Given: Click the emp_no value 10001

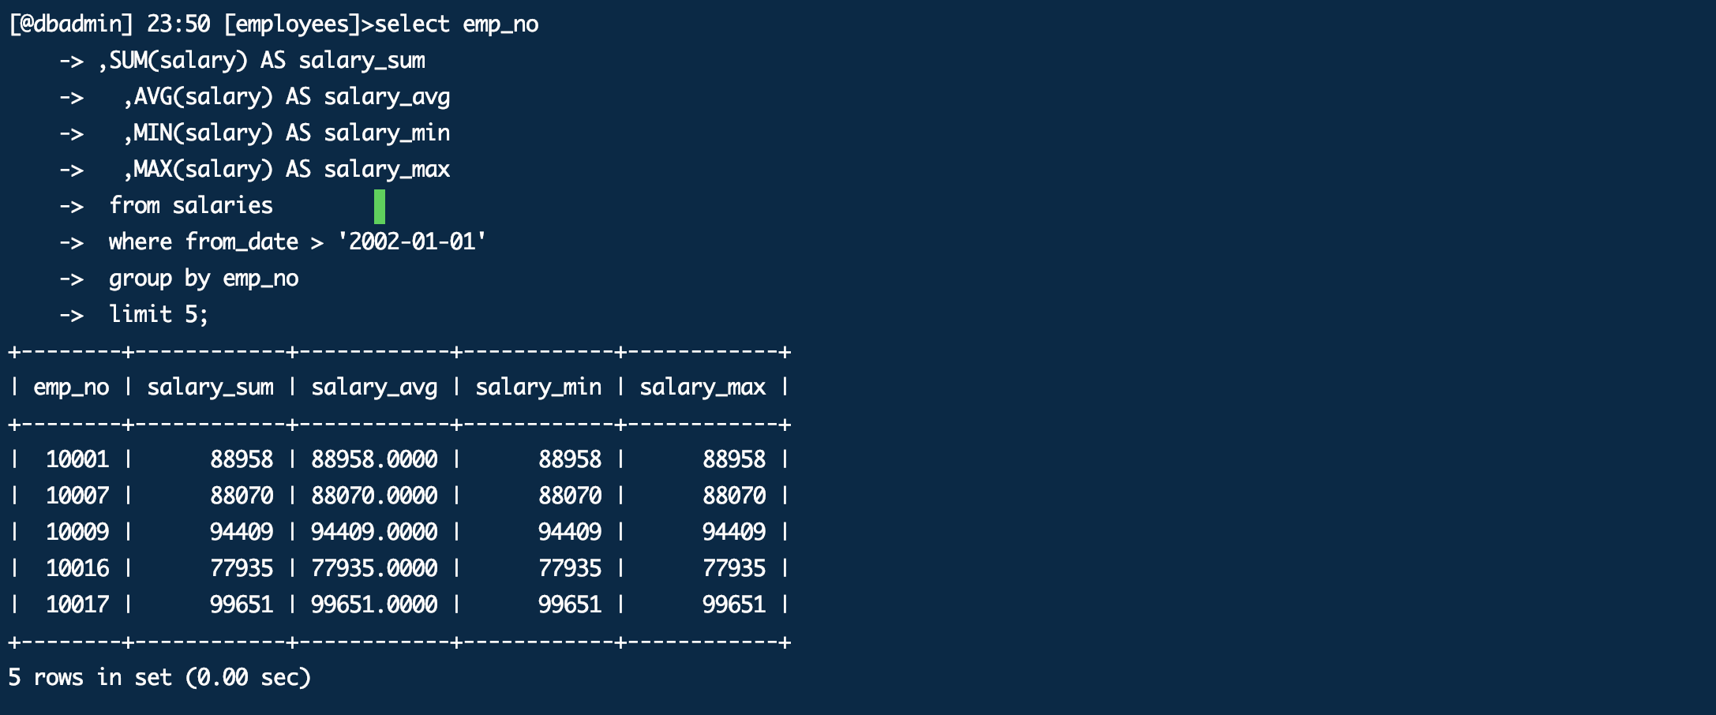Looking at the screenshot, I should click(x=77, y=460).
